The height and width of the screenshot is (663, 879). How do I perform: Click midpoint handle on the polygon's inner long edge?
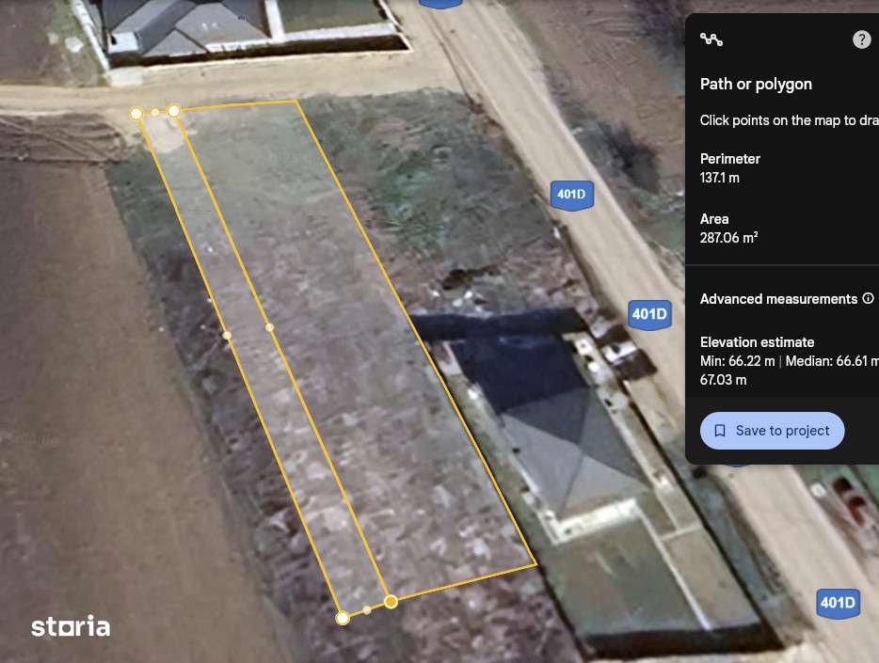(270, 327)
